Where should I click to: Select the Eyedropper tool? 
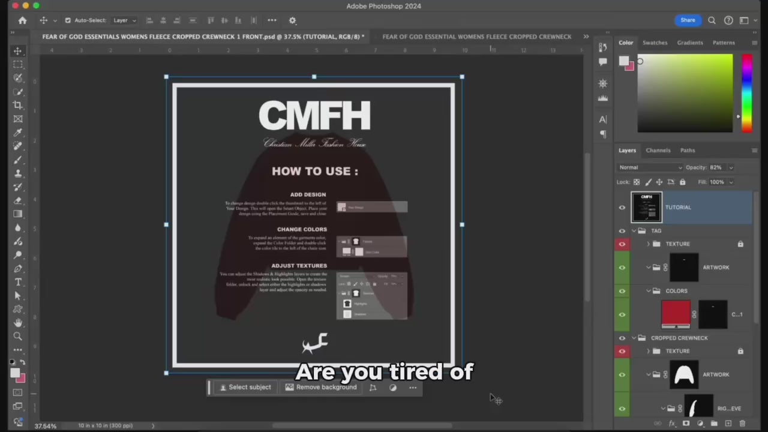pos(18,133)
